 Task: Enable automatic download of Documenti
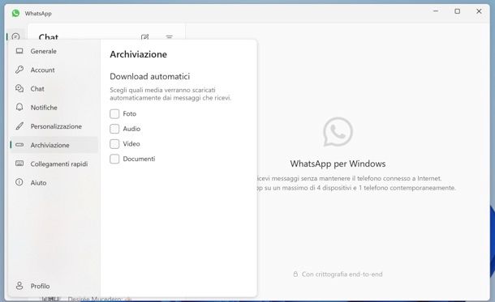[x=114, y=159]
